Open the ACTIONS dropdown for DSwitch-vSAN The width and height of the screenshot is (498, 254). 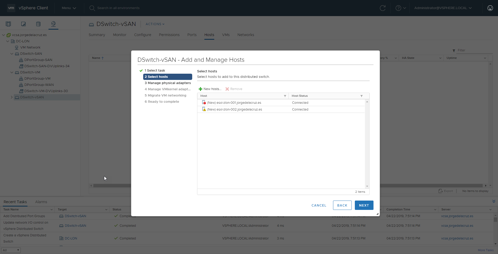pyautogui.click(x=155, y=24)
